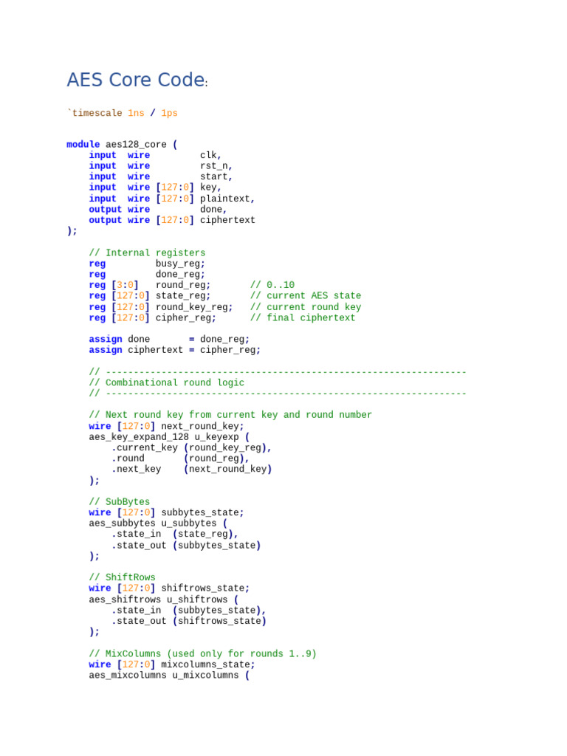
Task: Click the output port 'ciphertext' name
Action: click(227, 220)
